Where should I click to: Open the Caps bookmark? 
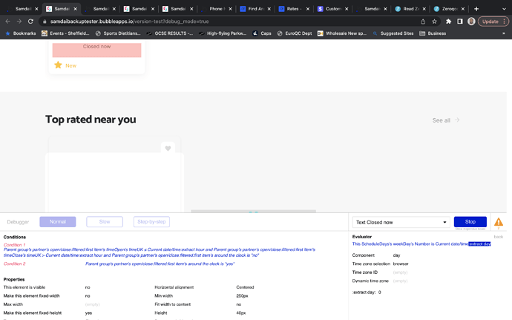click(x=262, y=33)
